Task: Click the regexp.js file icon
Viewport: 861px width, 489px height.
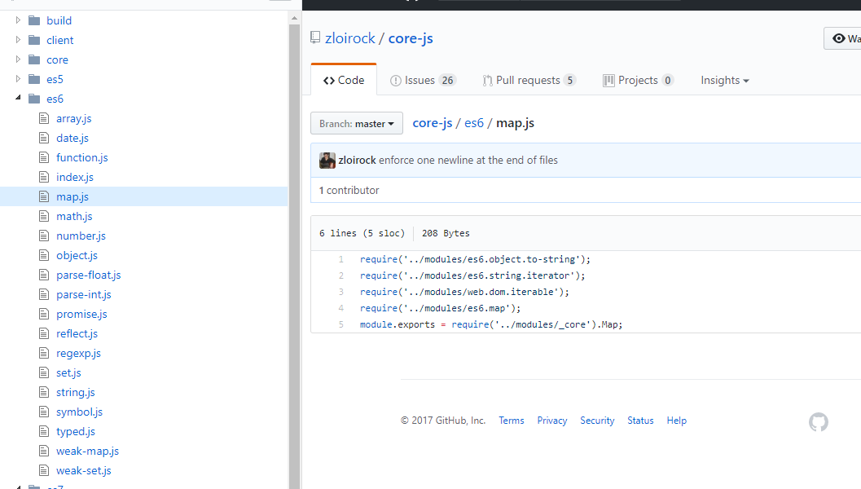Action: pyautogui.click(x=44, y=353)
